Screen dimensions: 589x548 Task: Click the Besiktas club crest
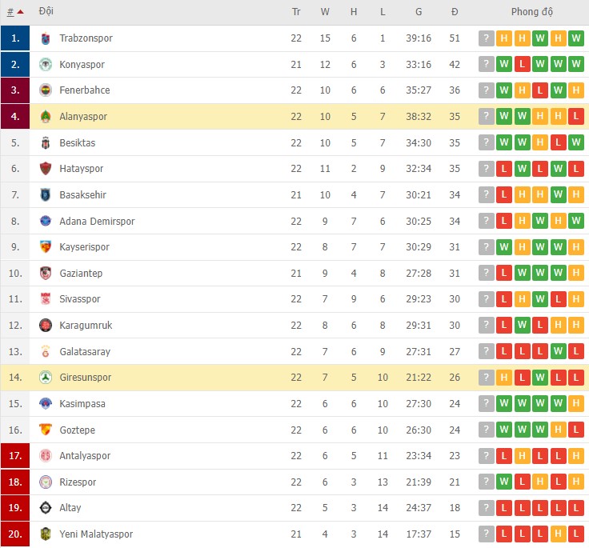point(45,143)
